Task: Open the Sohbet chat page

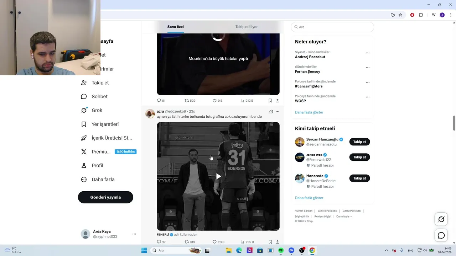Action: [x=94, y=96]
